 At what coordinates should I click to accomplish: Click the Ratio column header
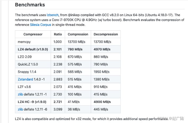(x=58, y=34)
